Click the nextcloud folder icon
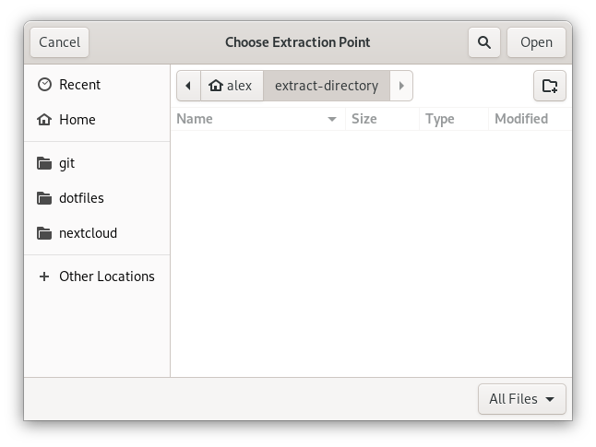 point(44,233)
